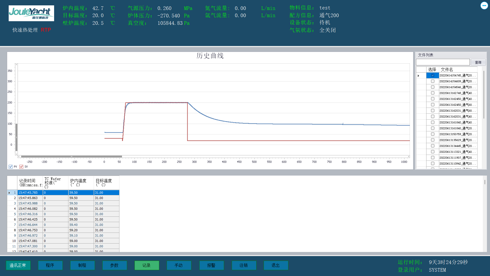Click the chart horizontal scrollbar
490x276 pixels.
tap(71, 157)
